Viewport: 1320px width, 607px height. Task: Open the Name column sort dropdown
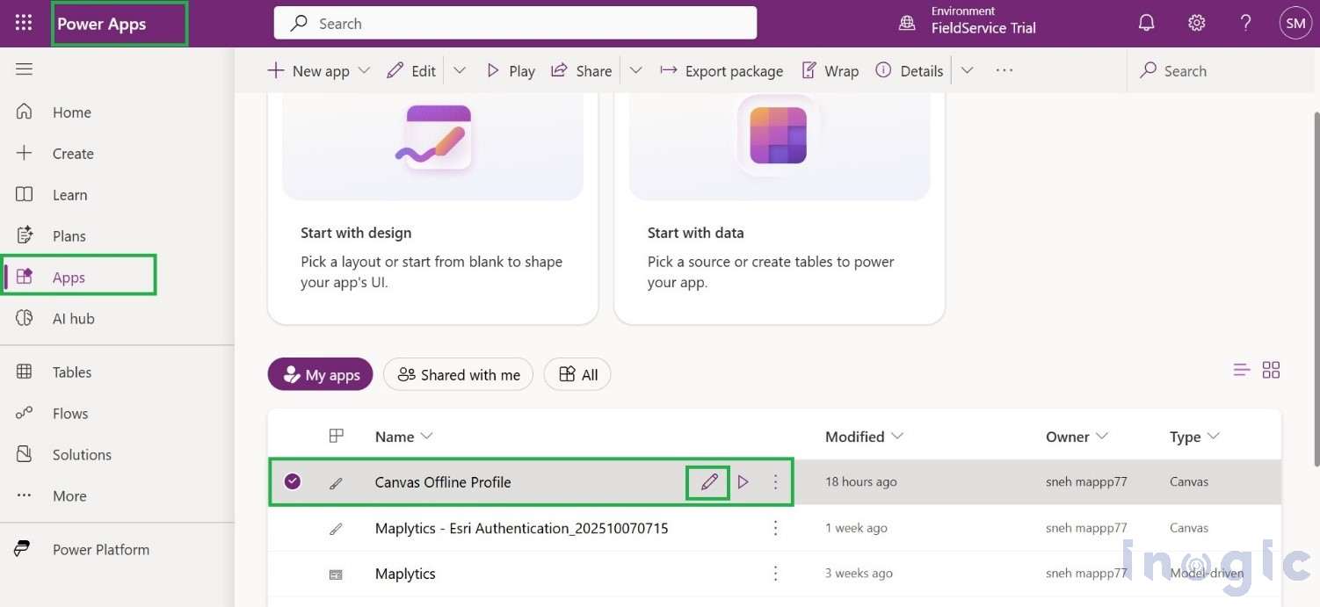click(427, 436)
